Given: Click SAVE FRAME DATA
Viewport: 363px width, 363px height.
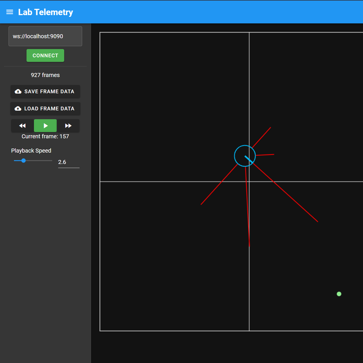Looking at the screenshot, I should pos(45,91).
